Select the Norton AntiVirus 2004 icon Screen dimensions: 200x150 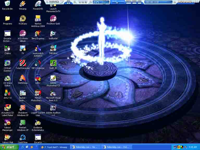[x=38, y=21]
